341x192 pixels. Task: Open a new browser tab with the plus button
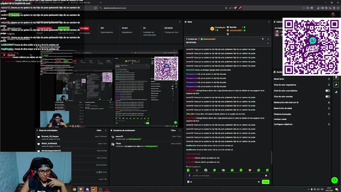[101, 3]
